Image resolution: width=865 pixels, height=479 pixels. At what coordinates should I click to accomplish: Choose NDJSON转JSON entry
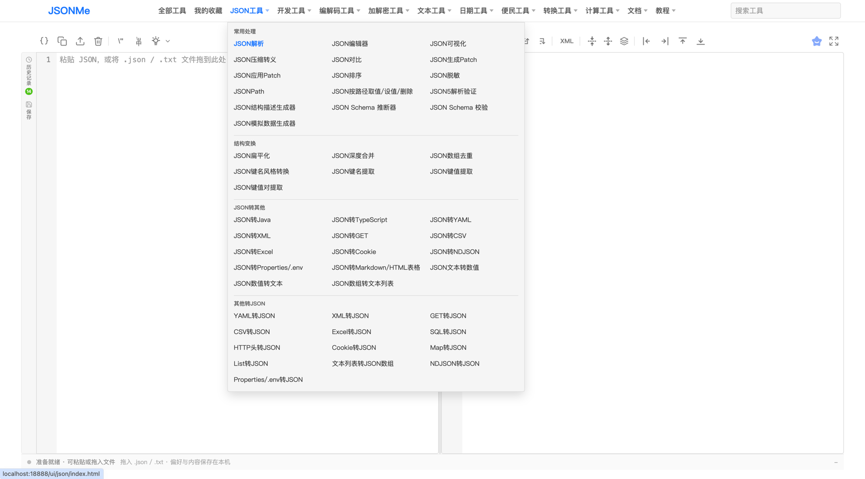point(455,364)
